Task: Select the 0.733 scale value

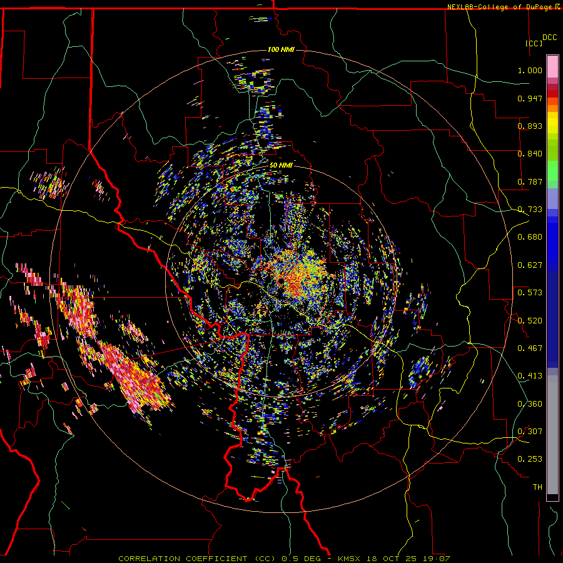Action: [530, 210]
